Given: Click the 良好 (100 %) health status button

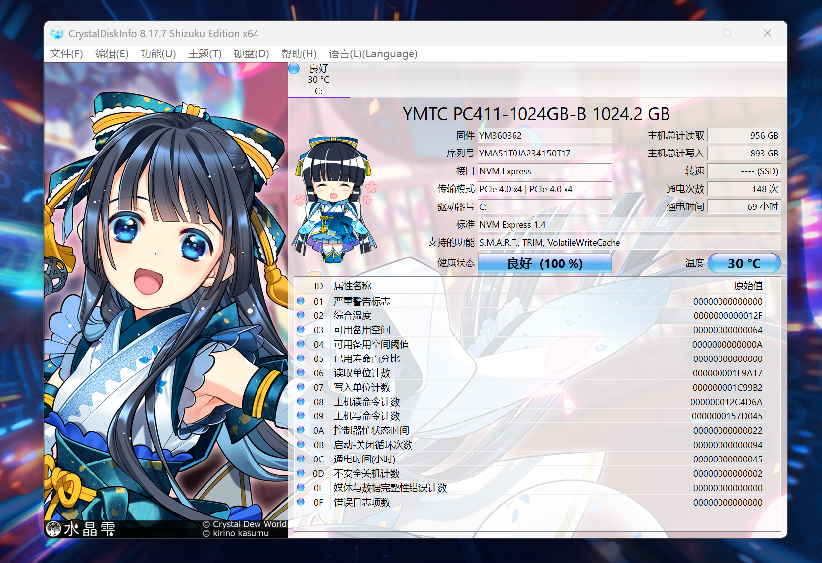Looking at the screenshot, I should coord(545,263).
